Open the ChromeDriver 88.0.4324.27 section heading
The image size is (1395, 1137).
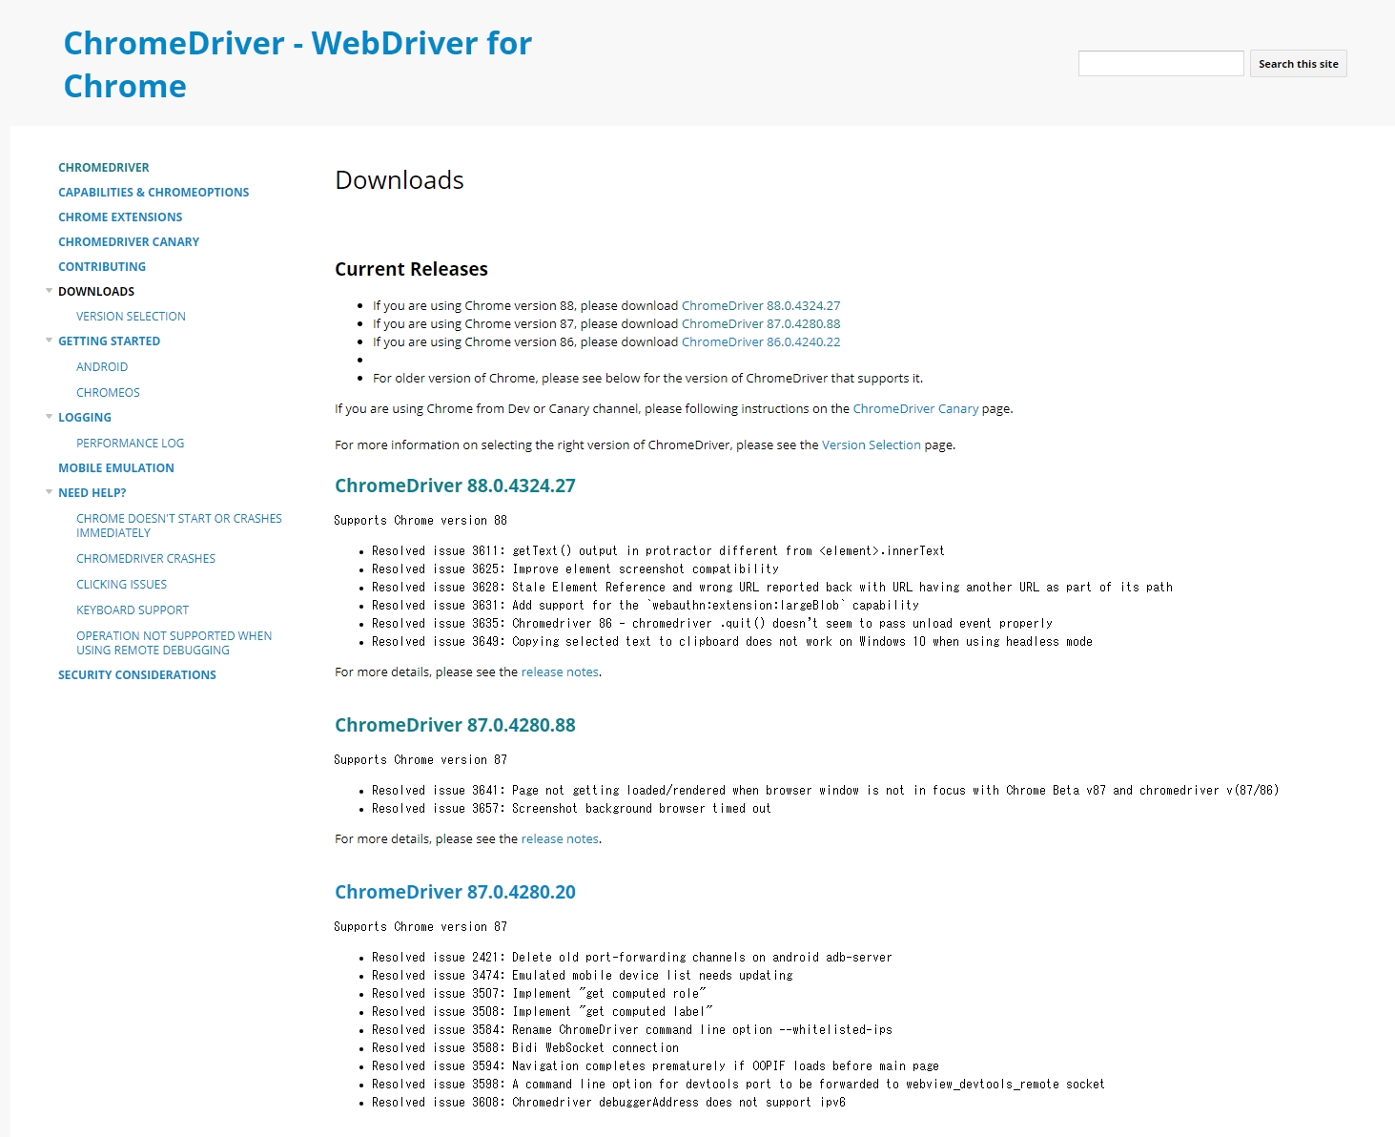(x=455, y=486)
